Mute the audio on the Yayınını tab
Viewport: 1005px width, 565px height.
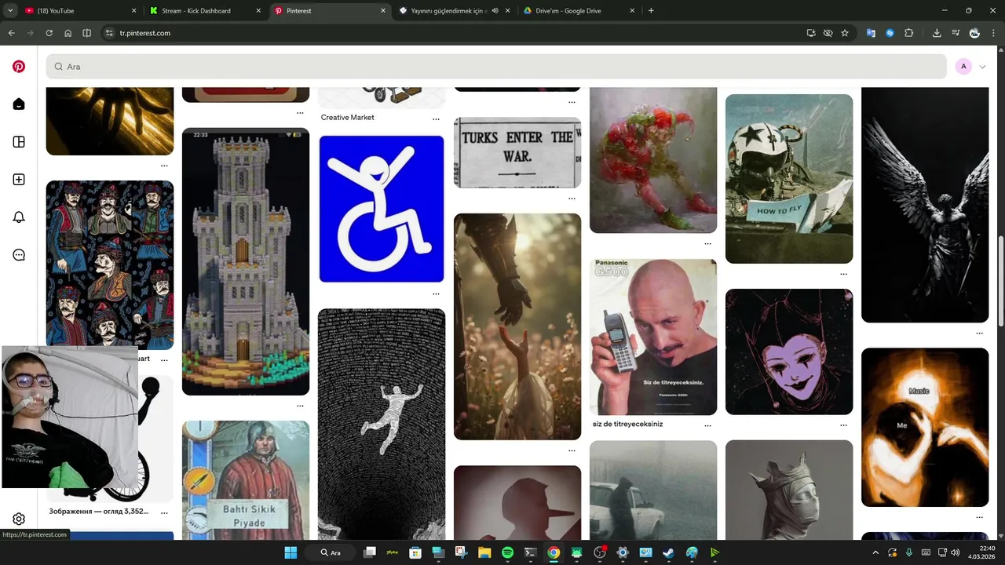click(x=495, y=11)
